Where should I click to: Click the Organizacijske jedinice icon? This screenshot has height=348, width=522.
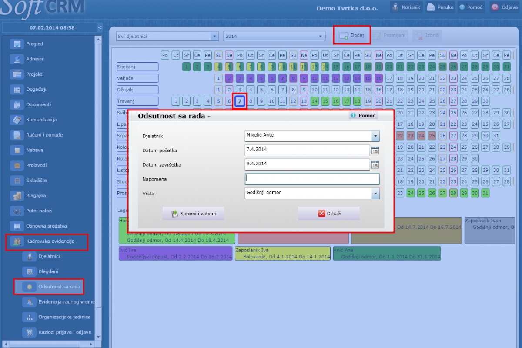29,317
